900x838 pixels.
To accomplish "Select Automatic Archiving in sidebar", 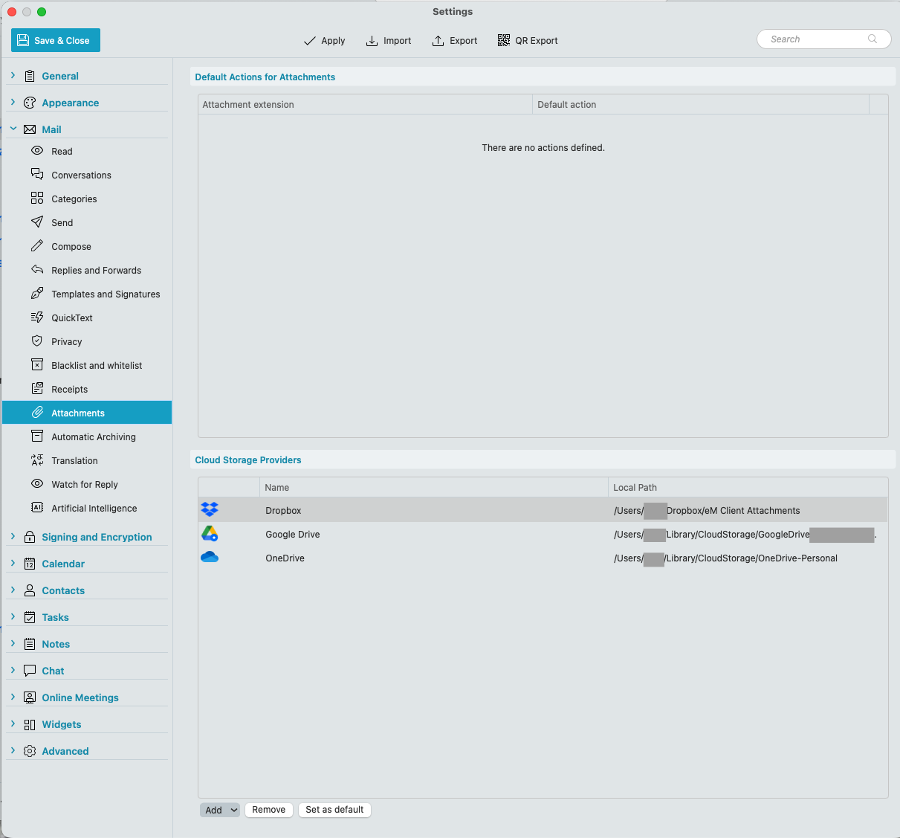I will (94, 436).
